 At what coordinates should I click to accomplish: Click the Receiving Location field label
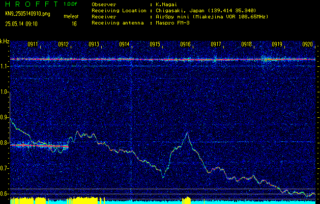tap(119, 11)
